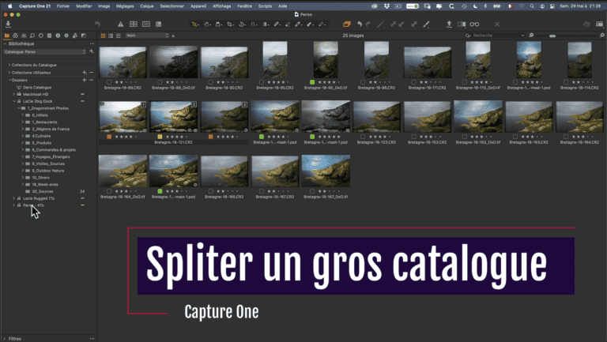607x342 pixels.
Task: Open the Sélectionner menu
Action: click(172, 6)
